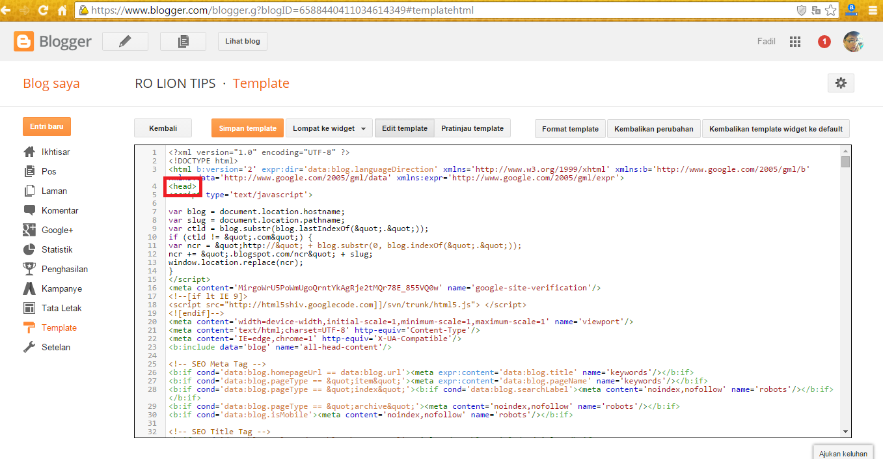The width and height of the screenshot is (883, 459).
Task: Open Tata Letak in the sidebar
Action: 61,308
